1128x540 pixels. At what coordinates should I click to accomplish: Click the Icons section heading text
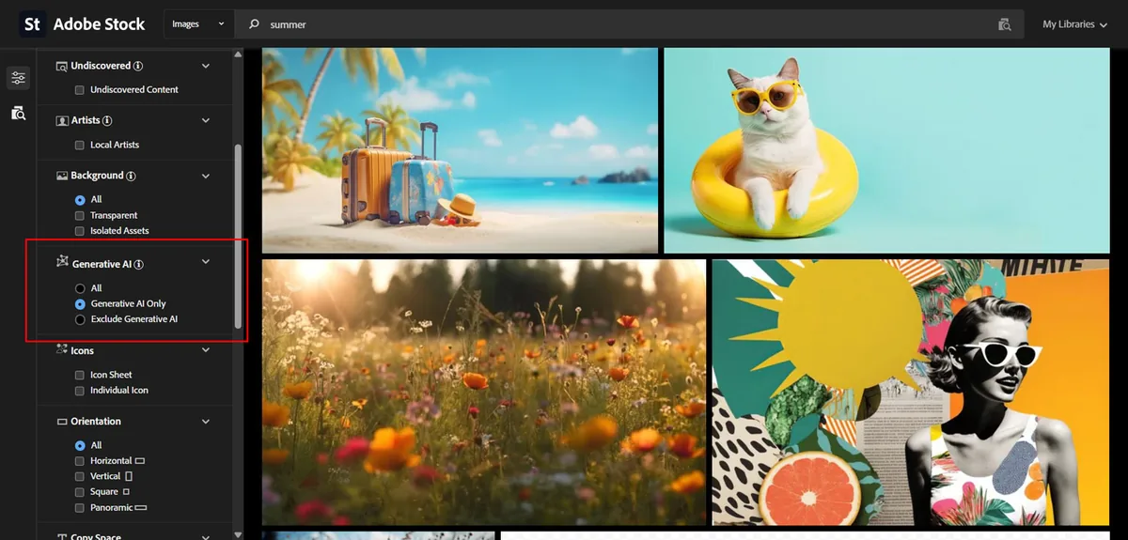point(83,350)
